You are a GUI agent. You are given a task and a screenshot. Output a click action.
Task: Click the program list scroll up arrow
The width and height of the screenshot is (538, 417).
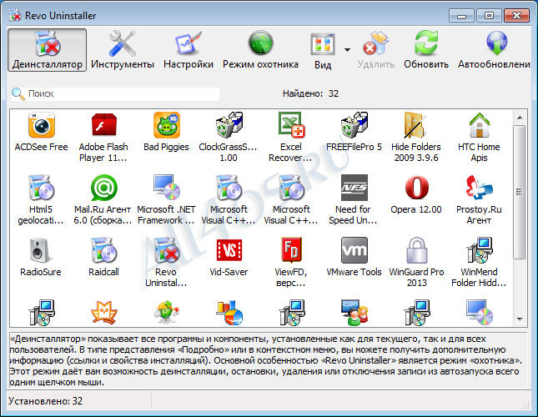click(x=520, y=118)
